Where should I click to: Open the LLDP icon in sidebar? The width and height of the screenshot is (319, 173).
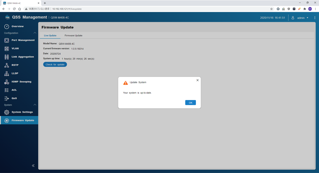click(7, 74)
